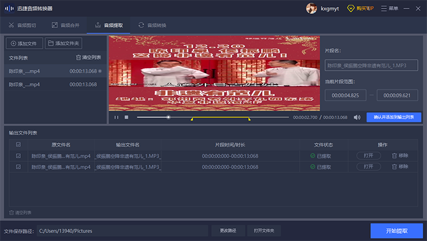Select the 音频提取 tab
The width and height of the screenshot is (427, 241).
(109, 26)
